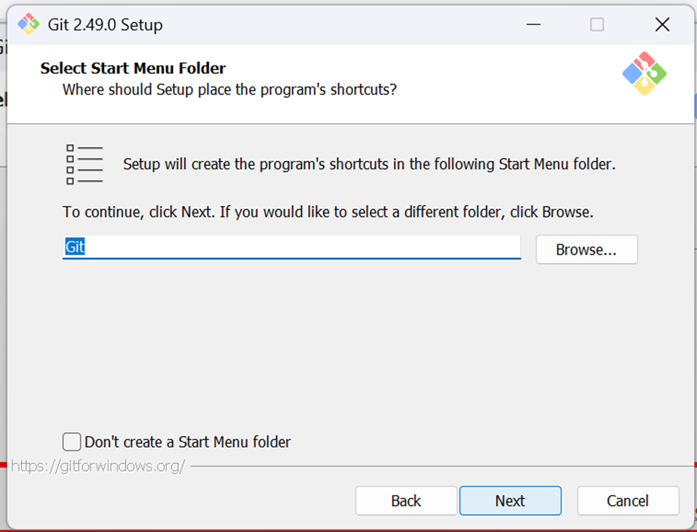Minimize the Git Setup window
This screenshot has width=697, height=532.
coord(533,24)
